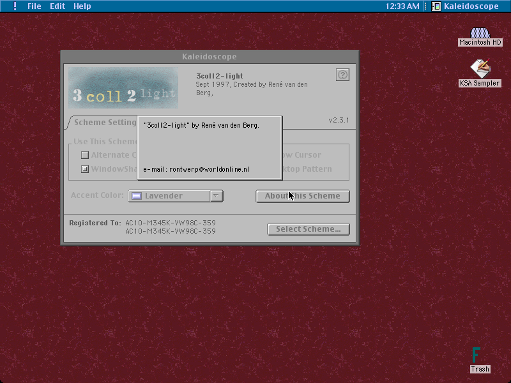This screenshot has width=511, height=383.
Task: Click the Kaleidoscope window title bar text
Action: click(210, 57)
